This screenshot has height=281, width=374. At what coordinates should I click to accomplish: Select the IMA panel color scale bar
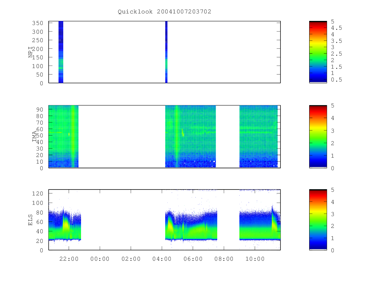318,136
